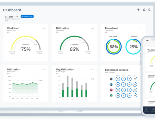Click the Workload widget title

coord(13,28)
